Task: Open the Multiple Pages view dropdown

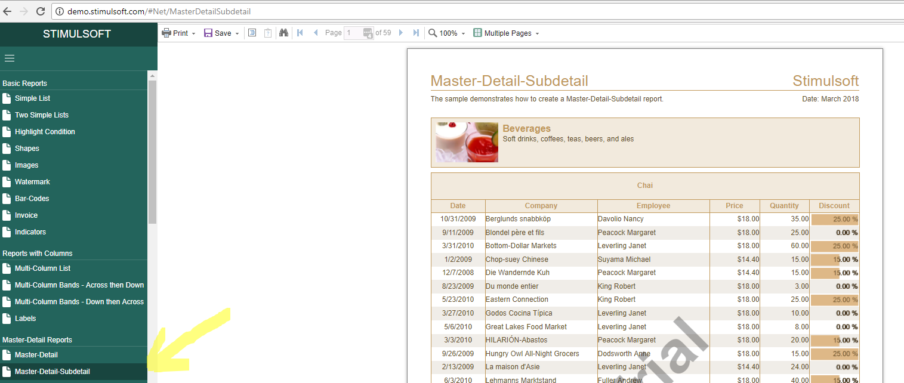Action: (506, 33)
